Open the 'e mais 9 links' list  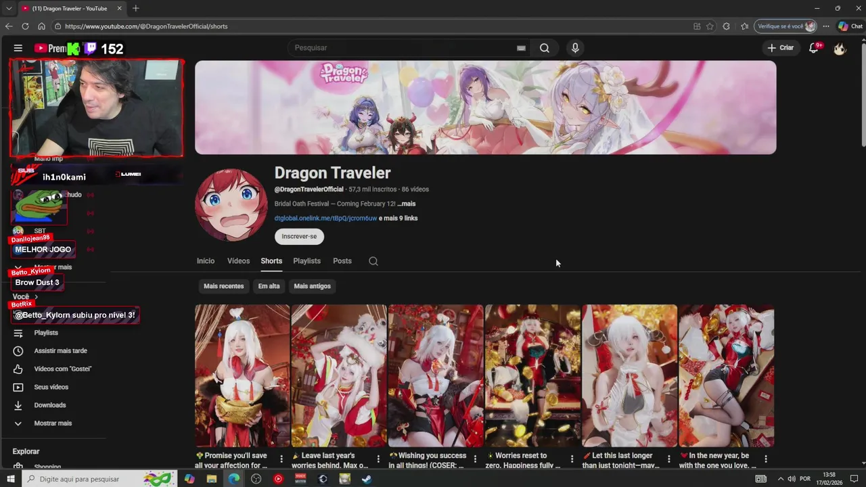[398, 218]
